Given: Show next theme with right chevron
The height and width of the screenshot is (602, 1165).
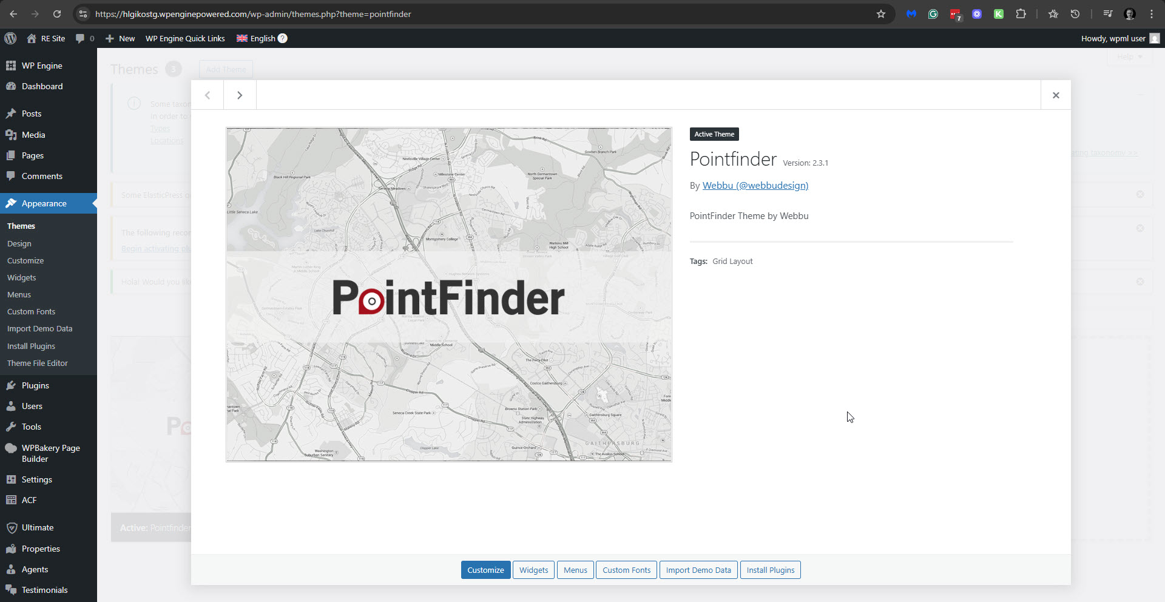Looking at the screenshot, I should [240, 95].
